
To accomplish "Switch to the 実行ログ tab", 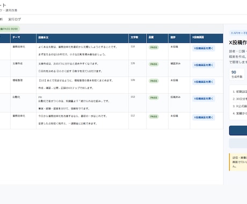I will coord(14,19).
